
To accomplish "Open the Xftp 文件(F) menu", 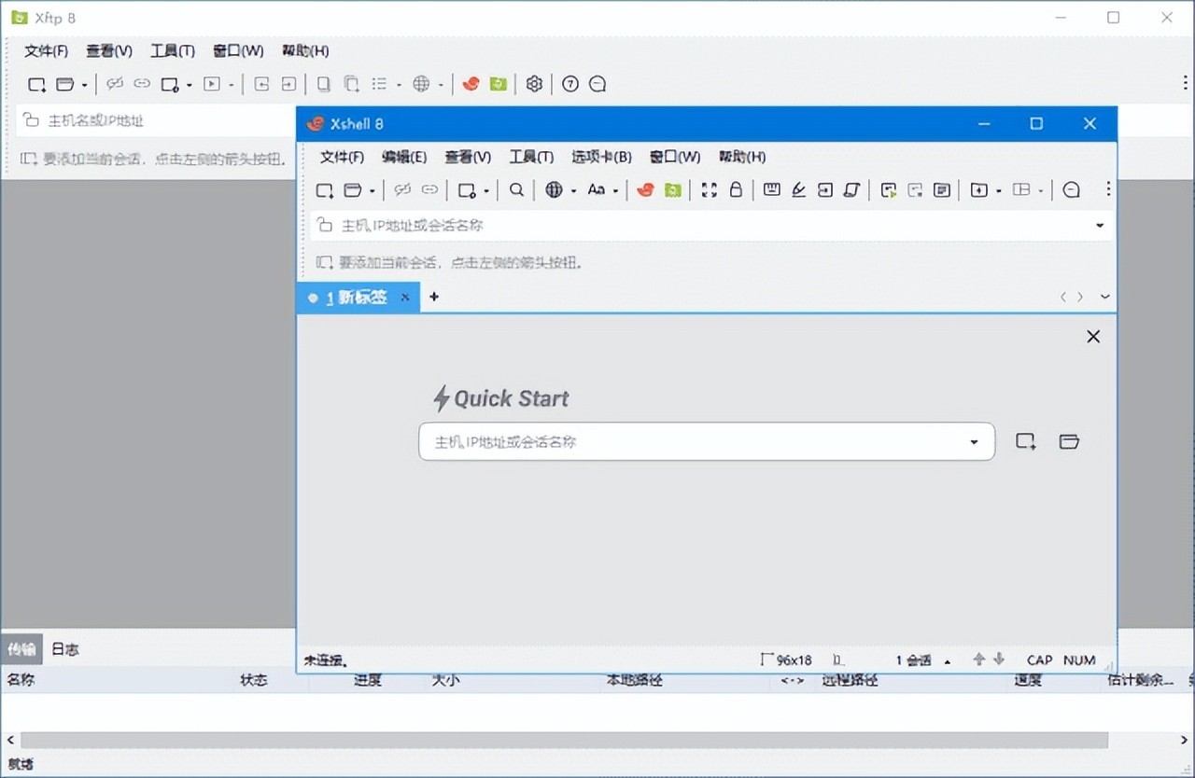I will 47,50.
